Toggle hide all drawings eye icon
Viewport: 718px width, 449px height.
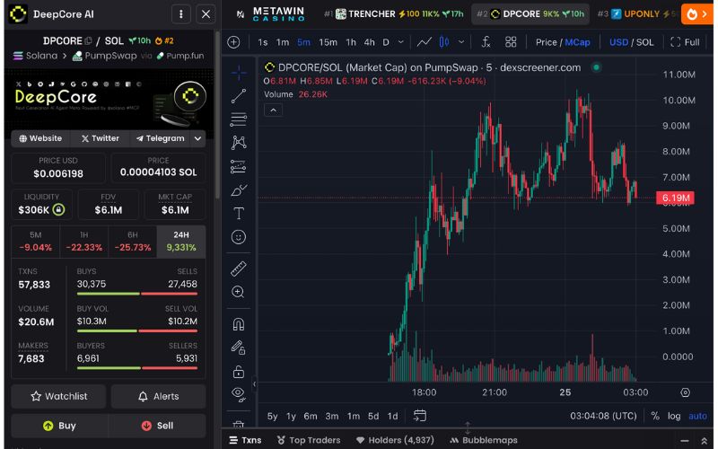[239, 393]
